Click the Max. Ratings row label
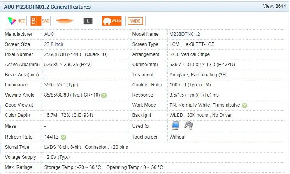The width and height of the screenshot is (290, 174). click(19, 167)
